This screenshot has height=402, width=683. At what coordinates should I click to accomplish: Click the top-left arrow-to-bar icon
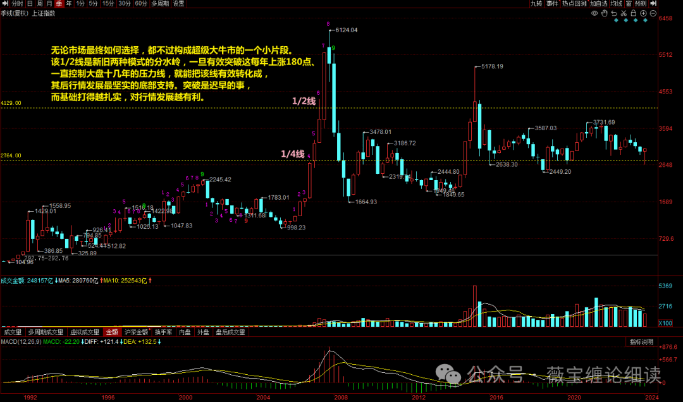click(5, 4)
